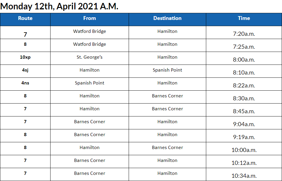Click the St. George's cell
This screenshot has height=181, width=282.
pos(90,57)
